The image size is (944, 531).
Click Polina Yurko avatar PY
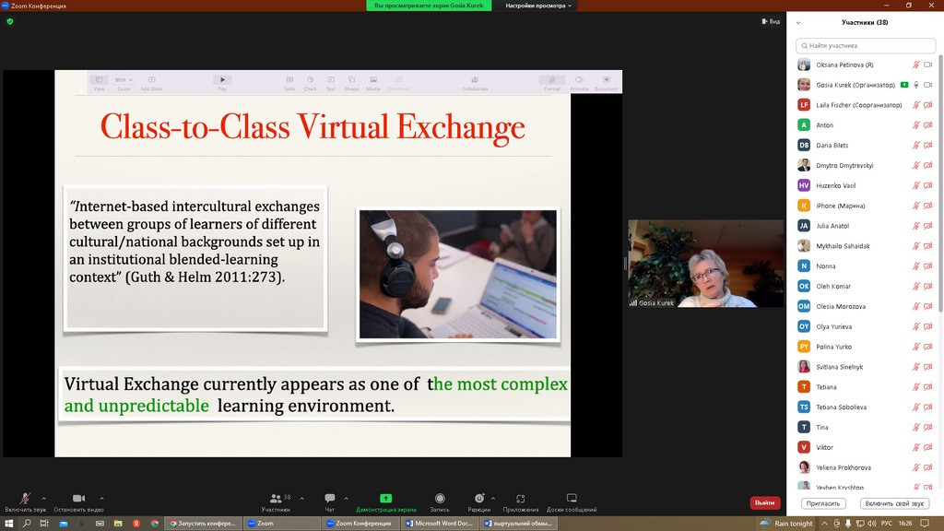804,347
